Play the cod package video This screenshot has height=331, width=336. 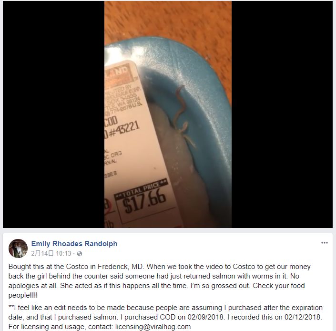(x=168, y=114)
